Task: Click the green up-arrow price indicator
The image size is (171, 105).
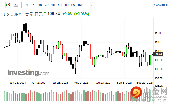Action: [45, 13]
